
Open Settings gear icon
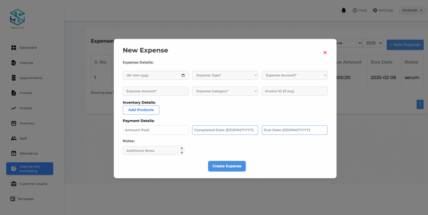(375, 10)
